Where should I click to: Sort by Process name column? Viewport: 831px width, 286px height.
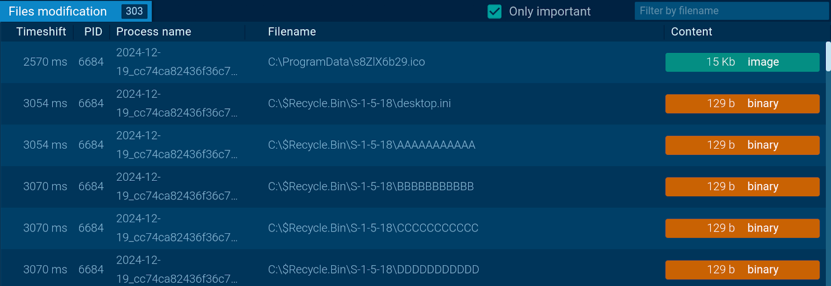click(x=154, y=32)
